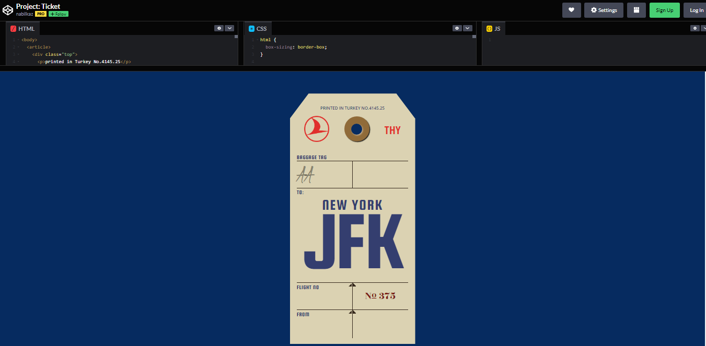Viewport: 706px width, 346px height.
Task: Open the CSS panel gear settings
Action: point(457,28)
